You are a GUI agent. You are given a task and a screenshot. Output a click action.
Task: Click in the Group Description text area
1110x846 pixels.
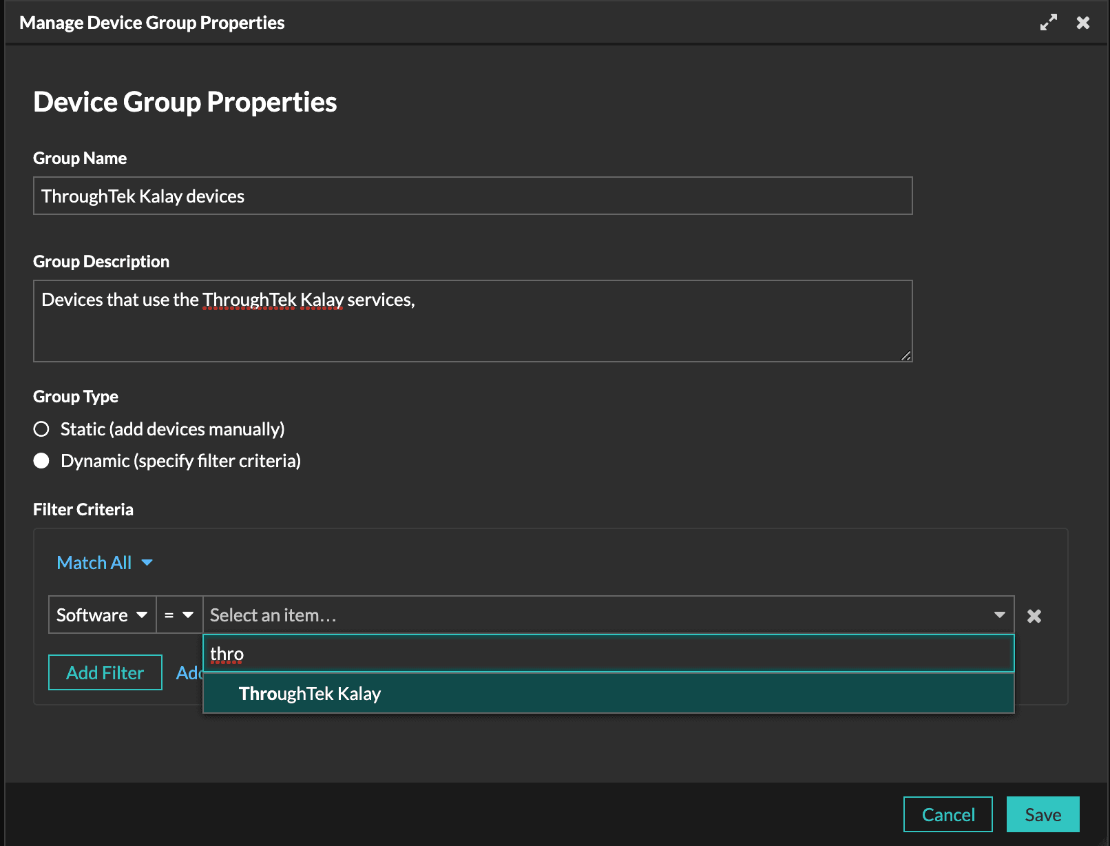[x=473, y=321]
